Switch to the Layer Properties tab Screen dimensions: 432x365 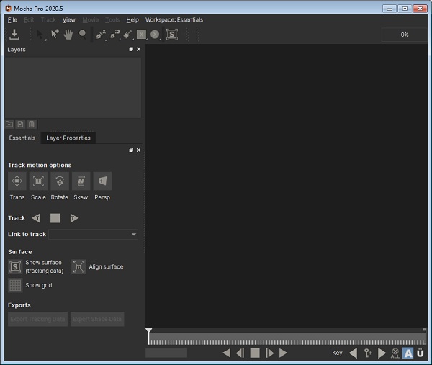(68, 138)
